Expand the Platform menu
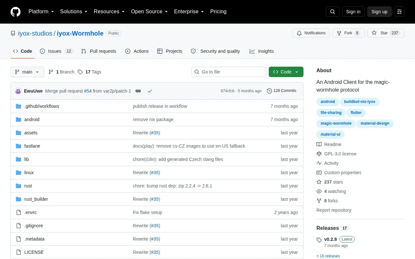This screenshot has height=259, width=415. click(x=41, y=12)
